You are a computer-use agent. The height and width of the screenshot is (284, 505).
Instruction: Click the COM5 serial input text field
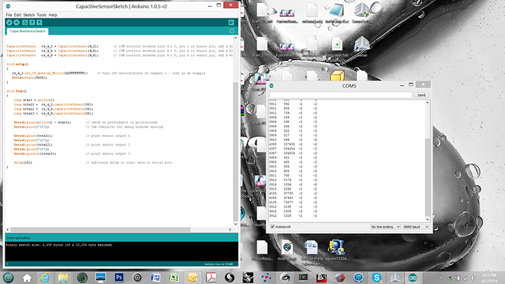coord(341,95)
